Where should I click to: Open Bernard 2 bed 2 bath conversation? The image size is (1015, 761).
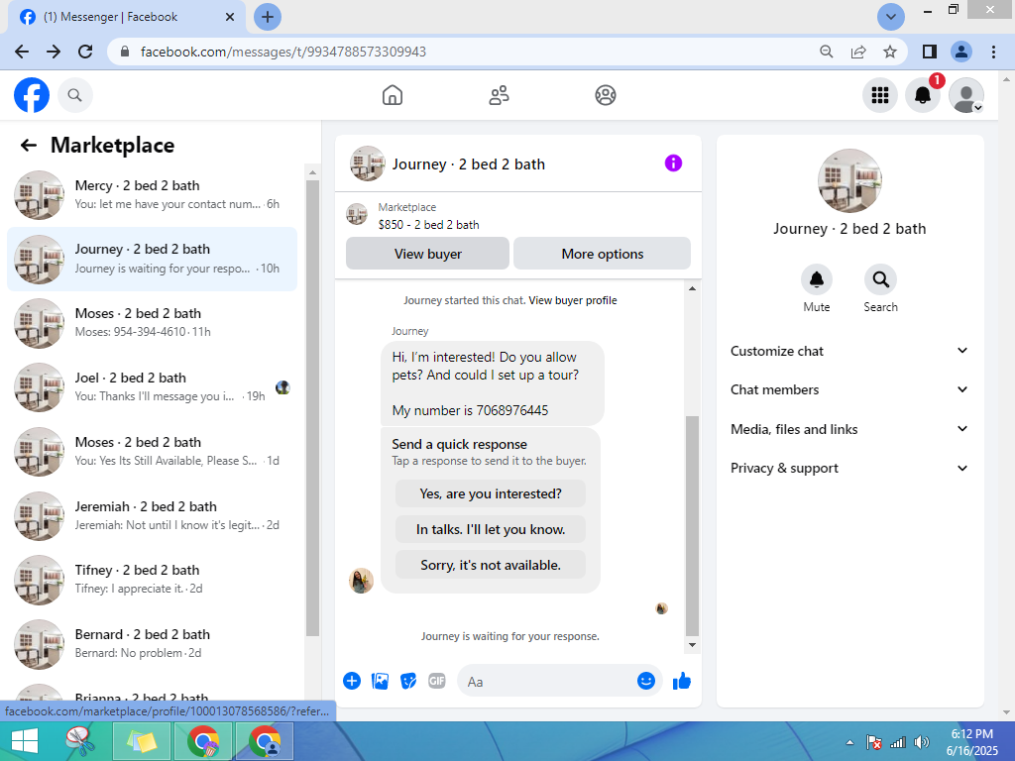pyautogui.click(x=152, y=643)
